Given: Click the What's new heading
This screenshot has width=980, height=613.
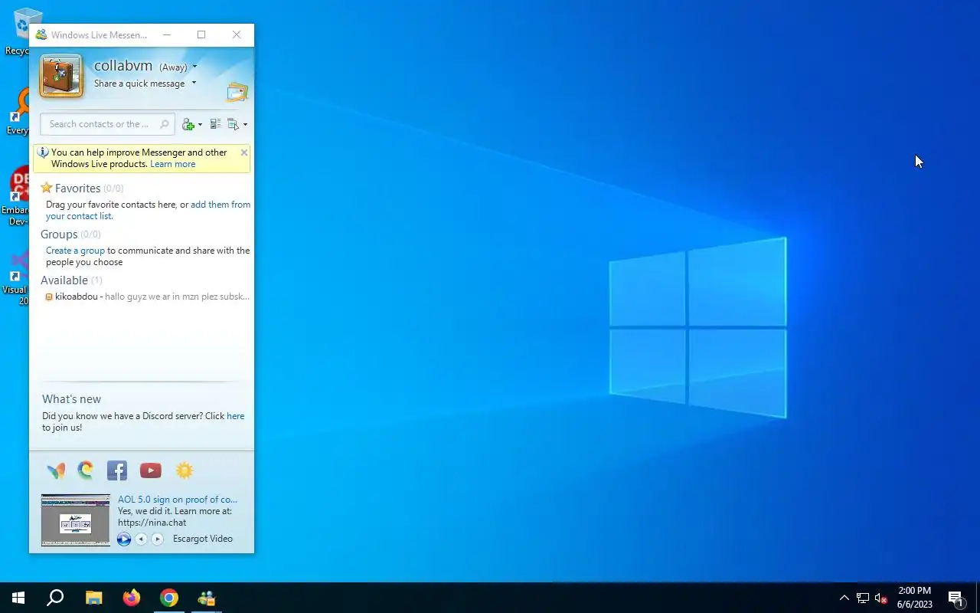Looking at the screenshot, I should tap(71, 399).
